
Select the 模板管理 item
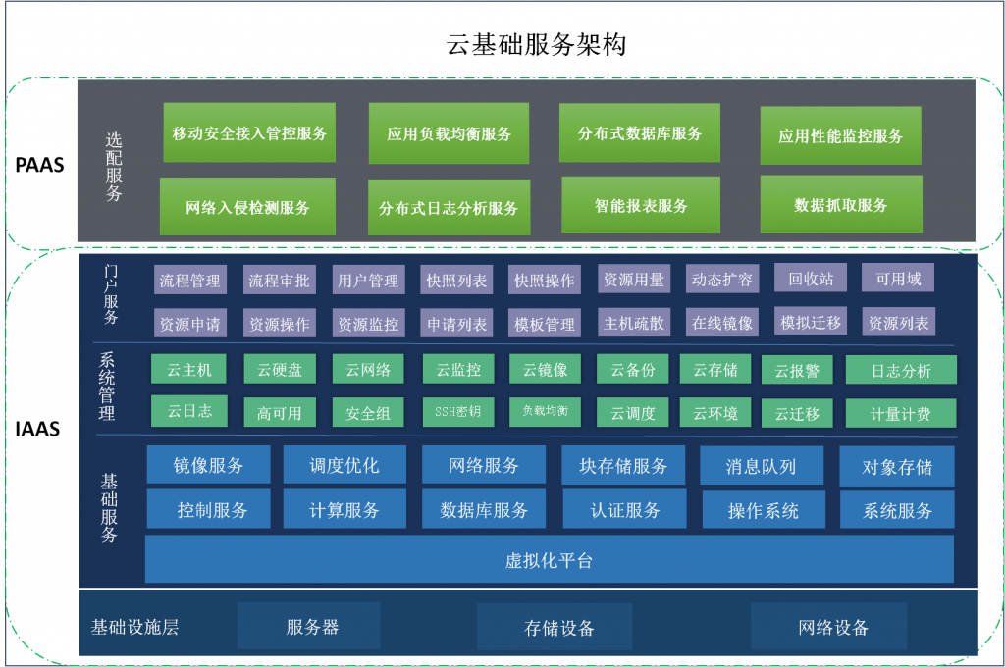545,323
